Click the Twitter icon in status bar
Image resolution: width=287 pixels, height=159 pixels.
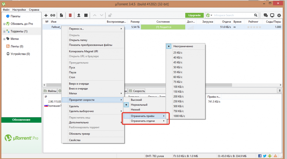tap(265, 156)
